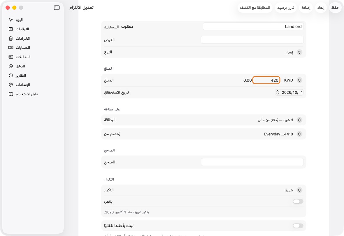
Task: Click the empty المرجع input field
Action: pos(252,162)
